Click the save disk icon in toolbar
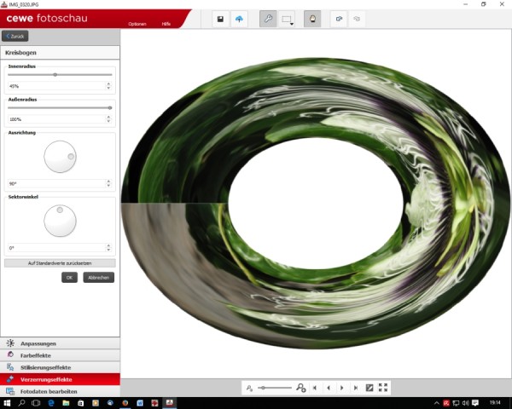Viewport: 512px width, 409px height. click(x=220, y=20)
